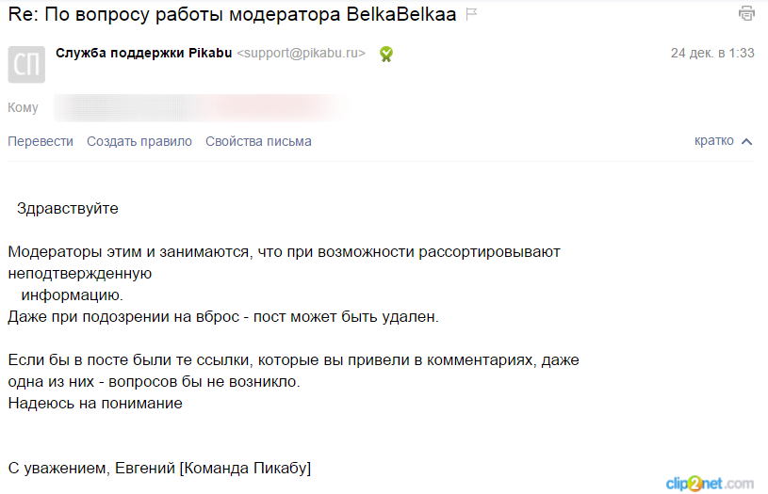Print the email using the printer icon
768x494 pixels.
(x=746, y=13)
